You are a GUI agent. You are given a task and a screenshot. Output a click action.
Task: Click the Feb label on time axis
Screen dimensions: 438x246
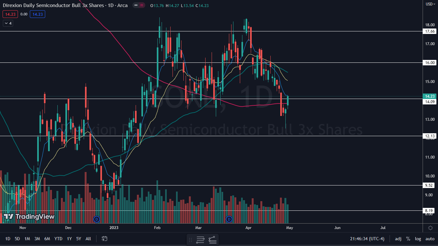point(157,228)
